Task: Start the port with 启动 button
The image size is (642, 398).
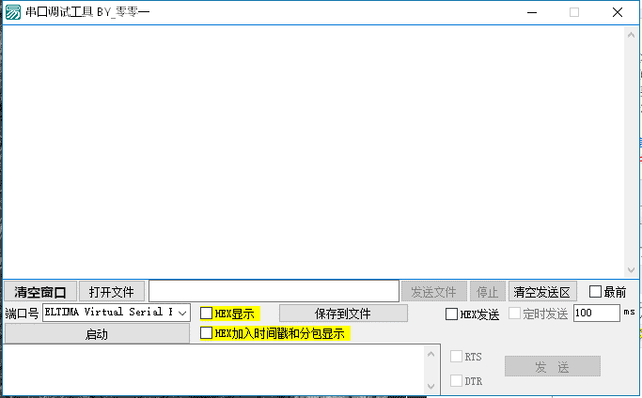Action: tap(97, 334)
